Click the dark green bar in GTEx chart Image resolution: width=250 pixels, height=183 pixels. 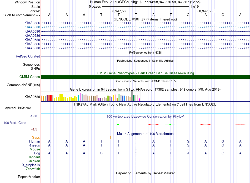pos(134,98)
